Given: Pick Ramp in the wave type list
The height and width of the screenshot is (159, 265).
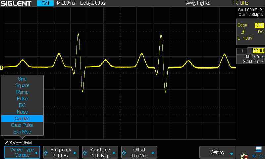Looking at the screenshot, I should (x=22, y=92).
